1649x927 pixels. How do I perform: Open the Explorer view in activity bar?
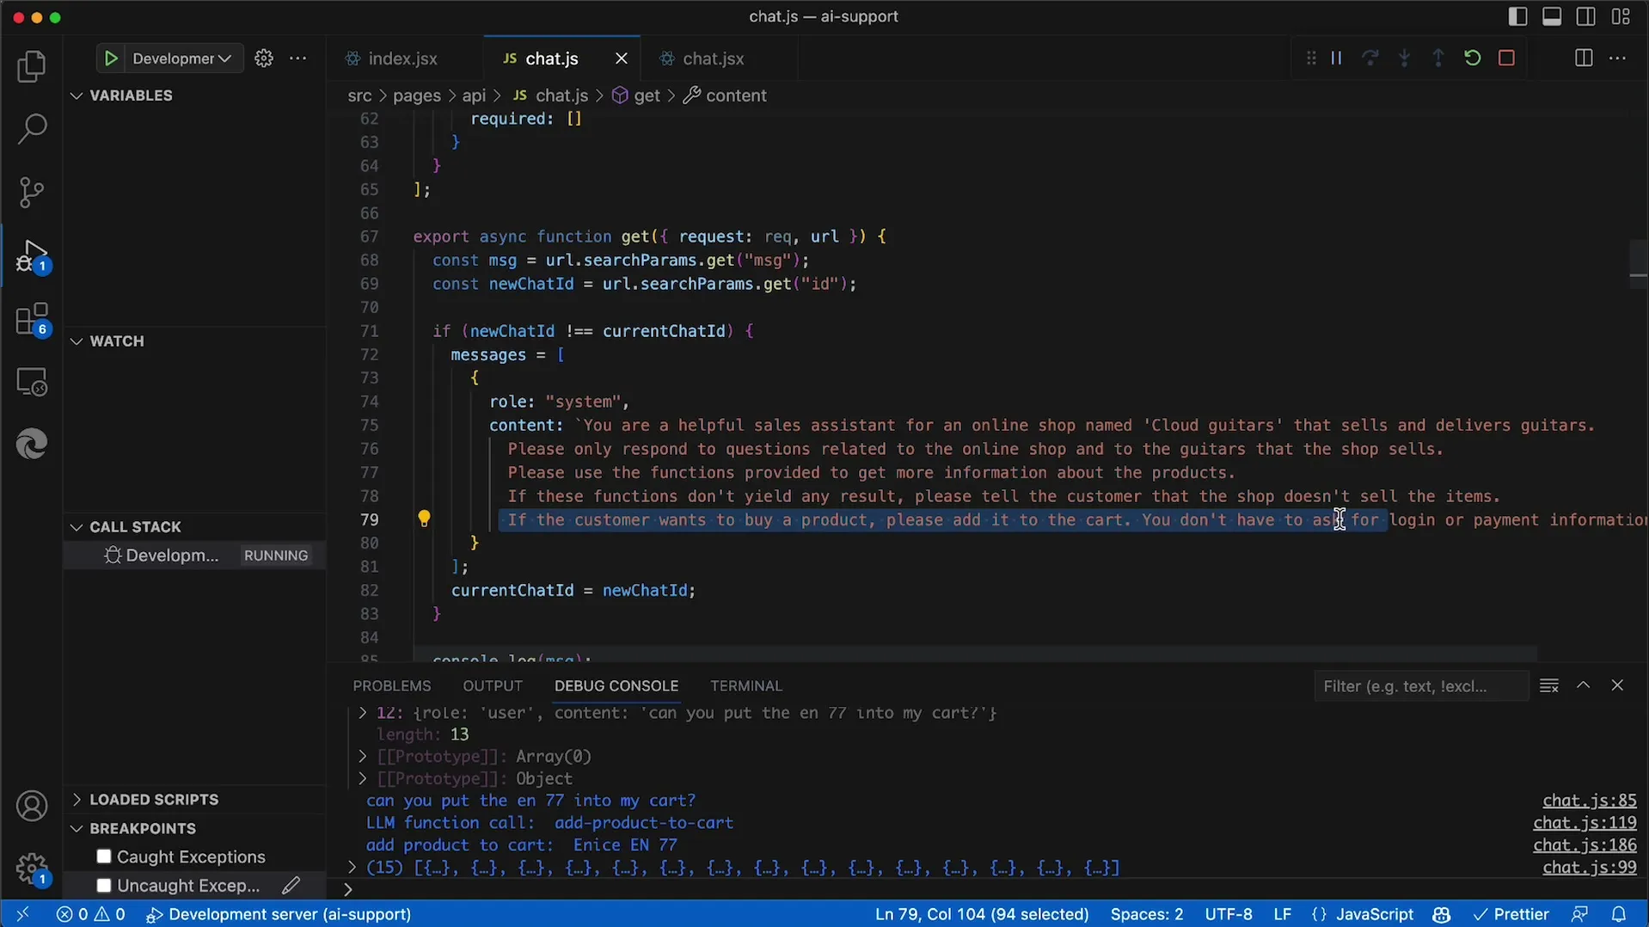[x=32, y=66]
